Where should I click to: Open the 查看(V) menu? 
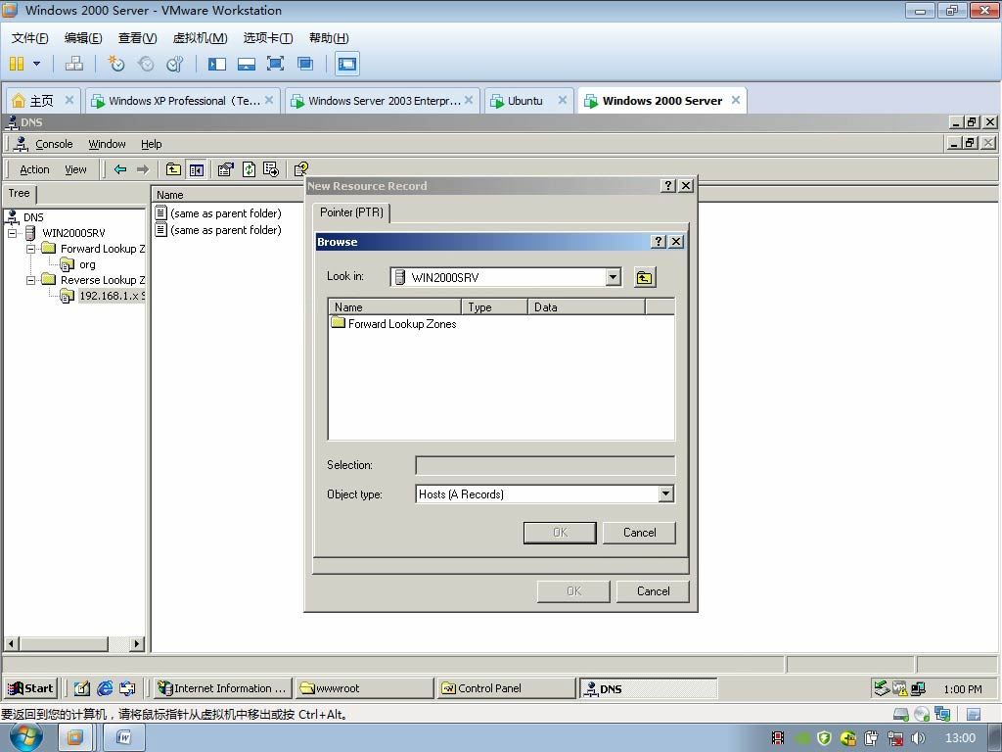[x=137, y=38]
